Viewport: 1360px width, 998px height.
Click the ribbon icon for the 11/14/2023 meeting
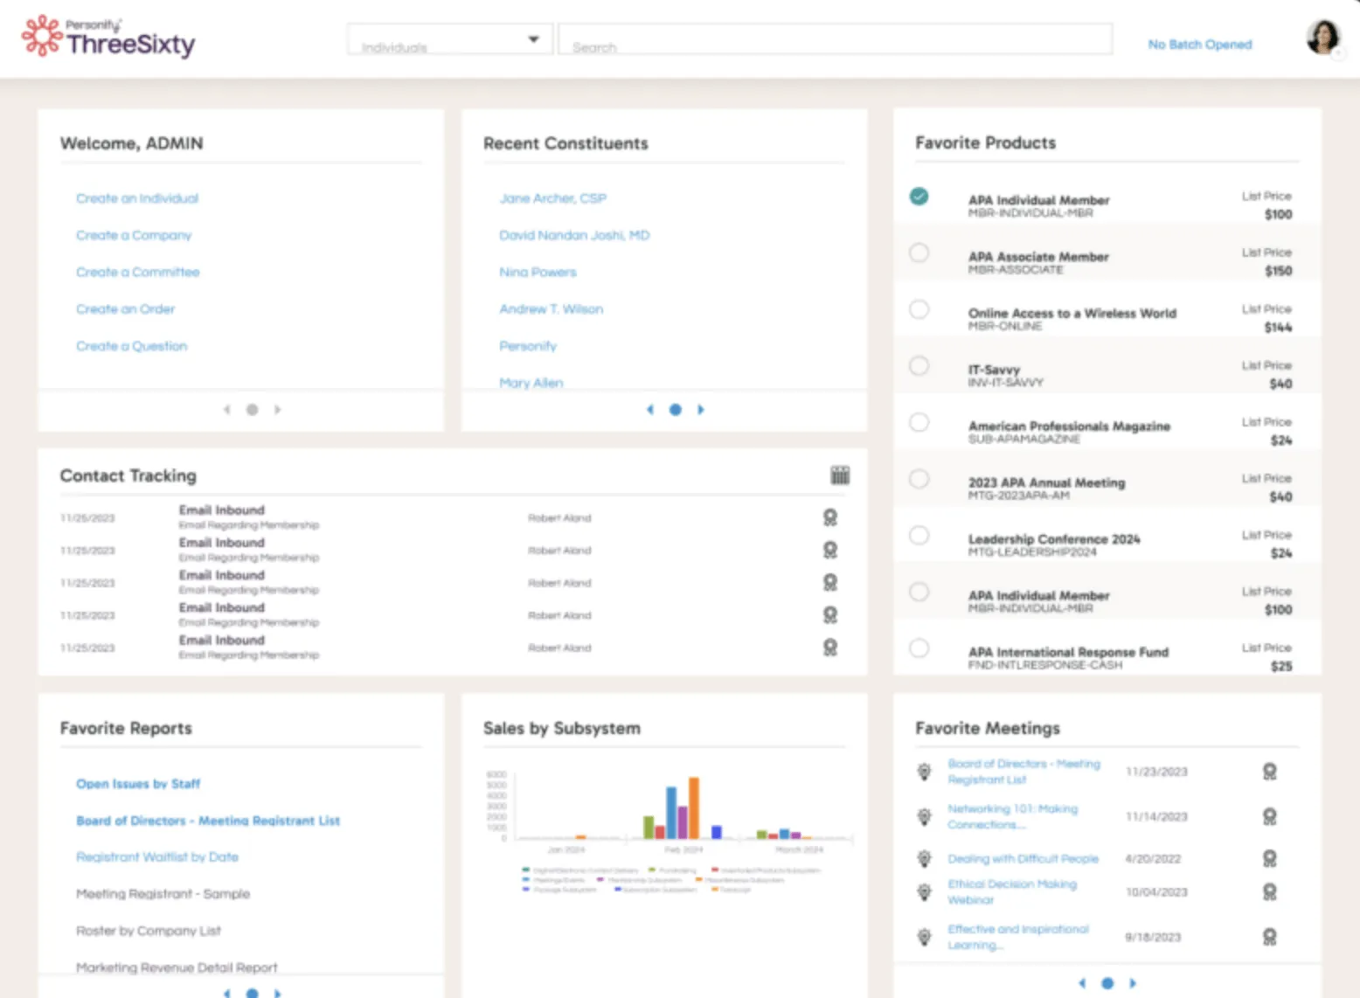(1270, 816)
